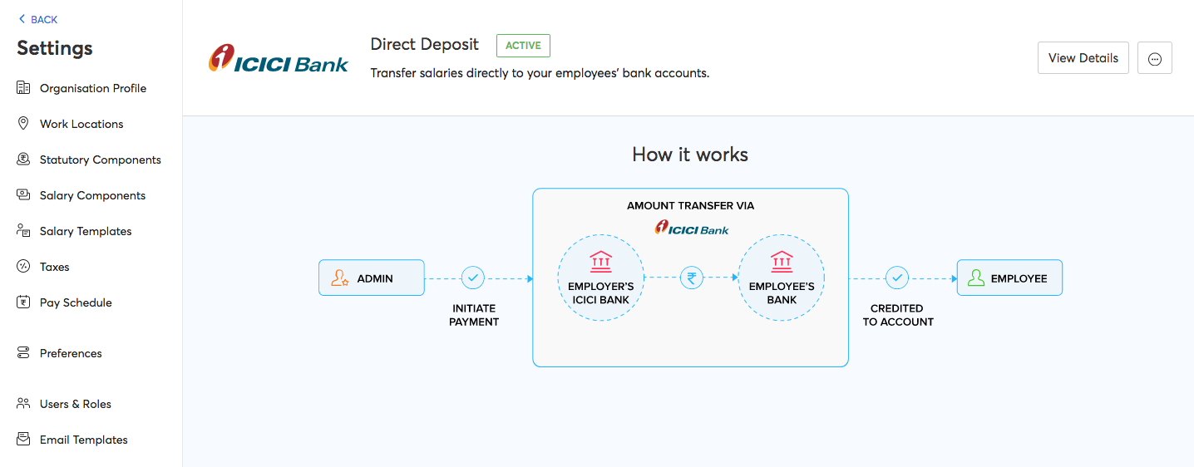Click the ICICI Bank logo in header

279,59
